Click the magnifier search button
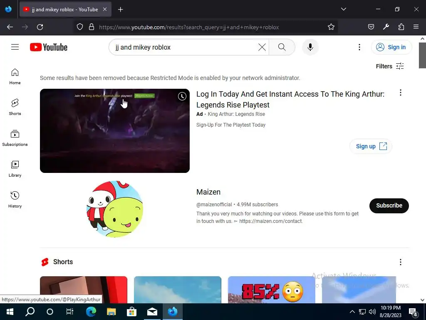 click(x=282, y=47)
